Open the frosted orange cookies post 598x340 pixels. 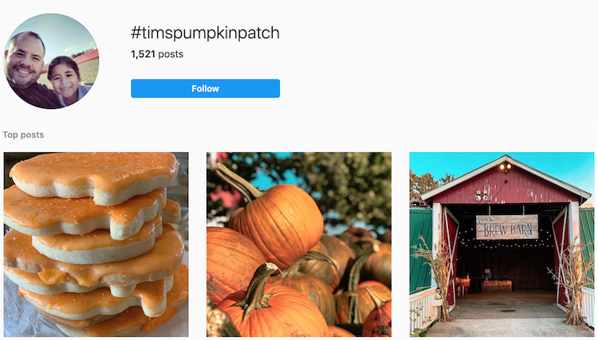[x=96, y=244]
